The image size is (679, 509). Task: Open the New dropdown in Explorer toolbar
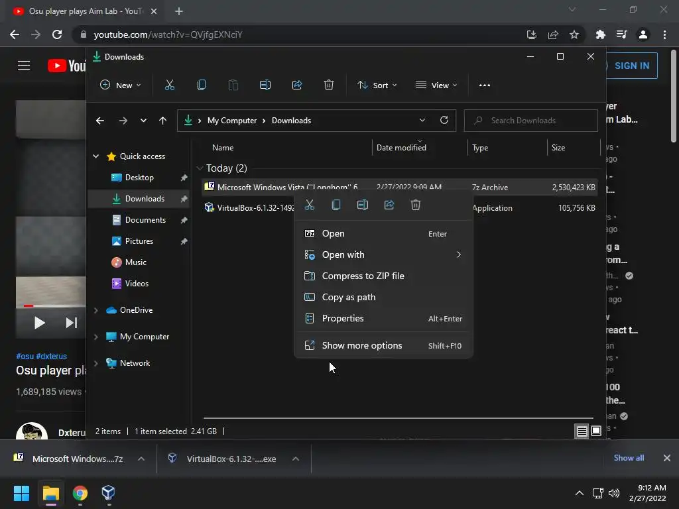click(x=121, y=85)
